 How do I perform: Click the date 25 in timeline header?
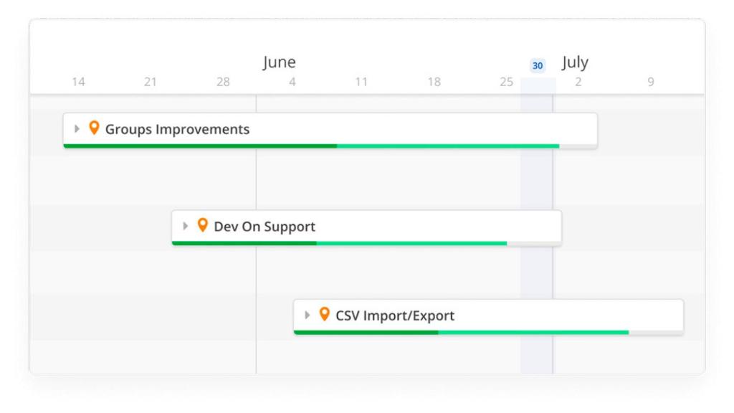[507, 82]
